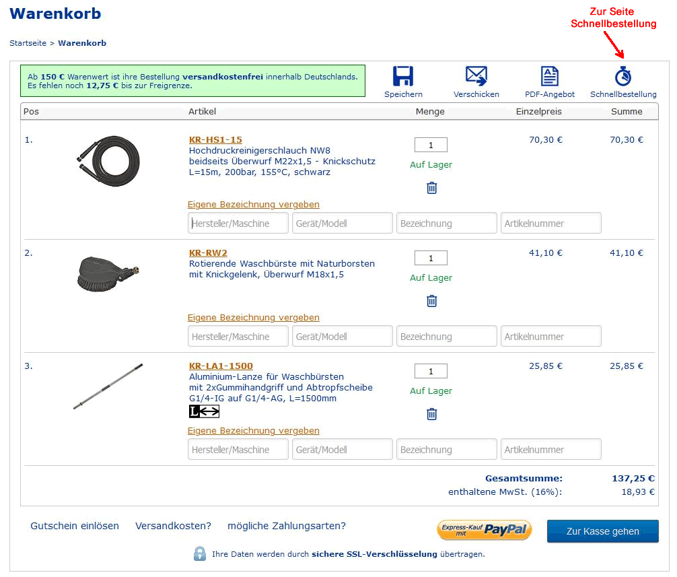This screenshot has width=677, height=577.
Task: Click trash icon for KR-LA1-1500
Action: [x=431, y=414]
